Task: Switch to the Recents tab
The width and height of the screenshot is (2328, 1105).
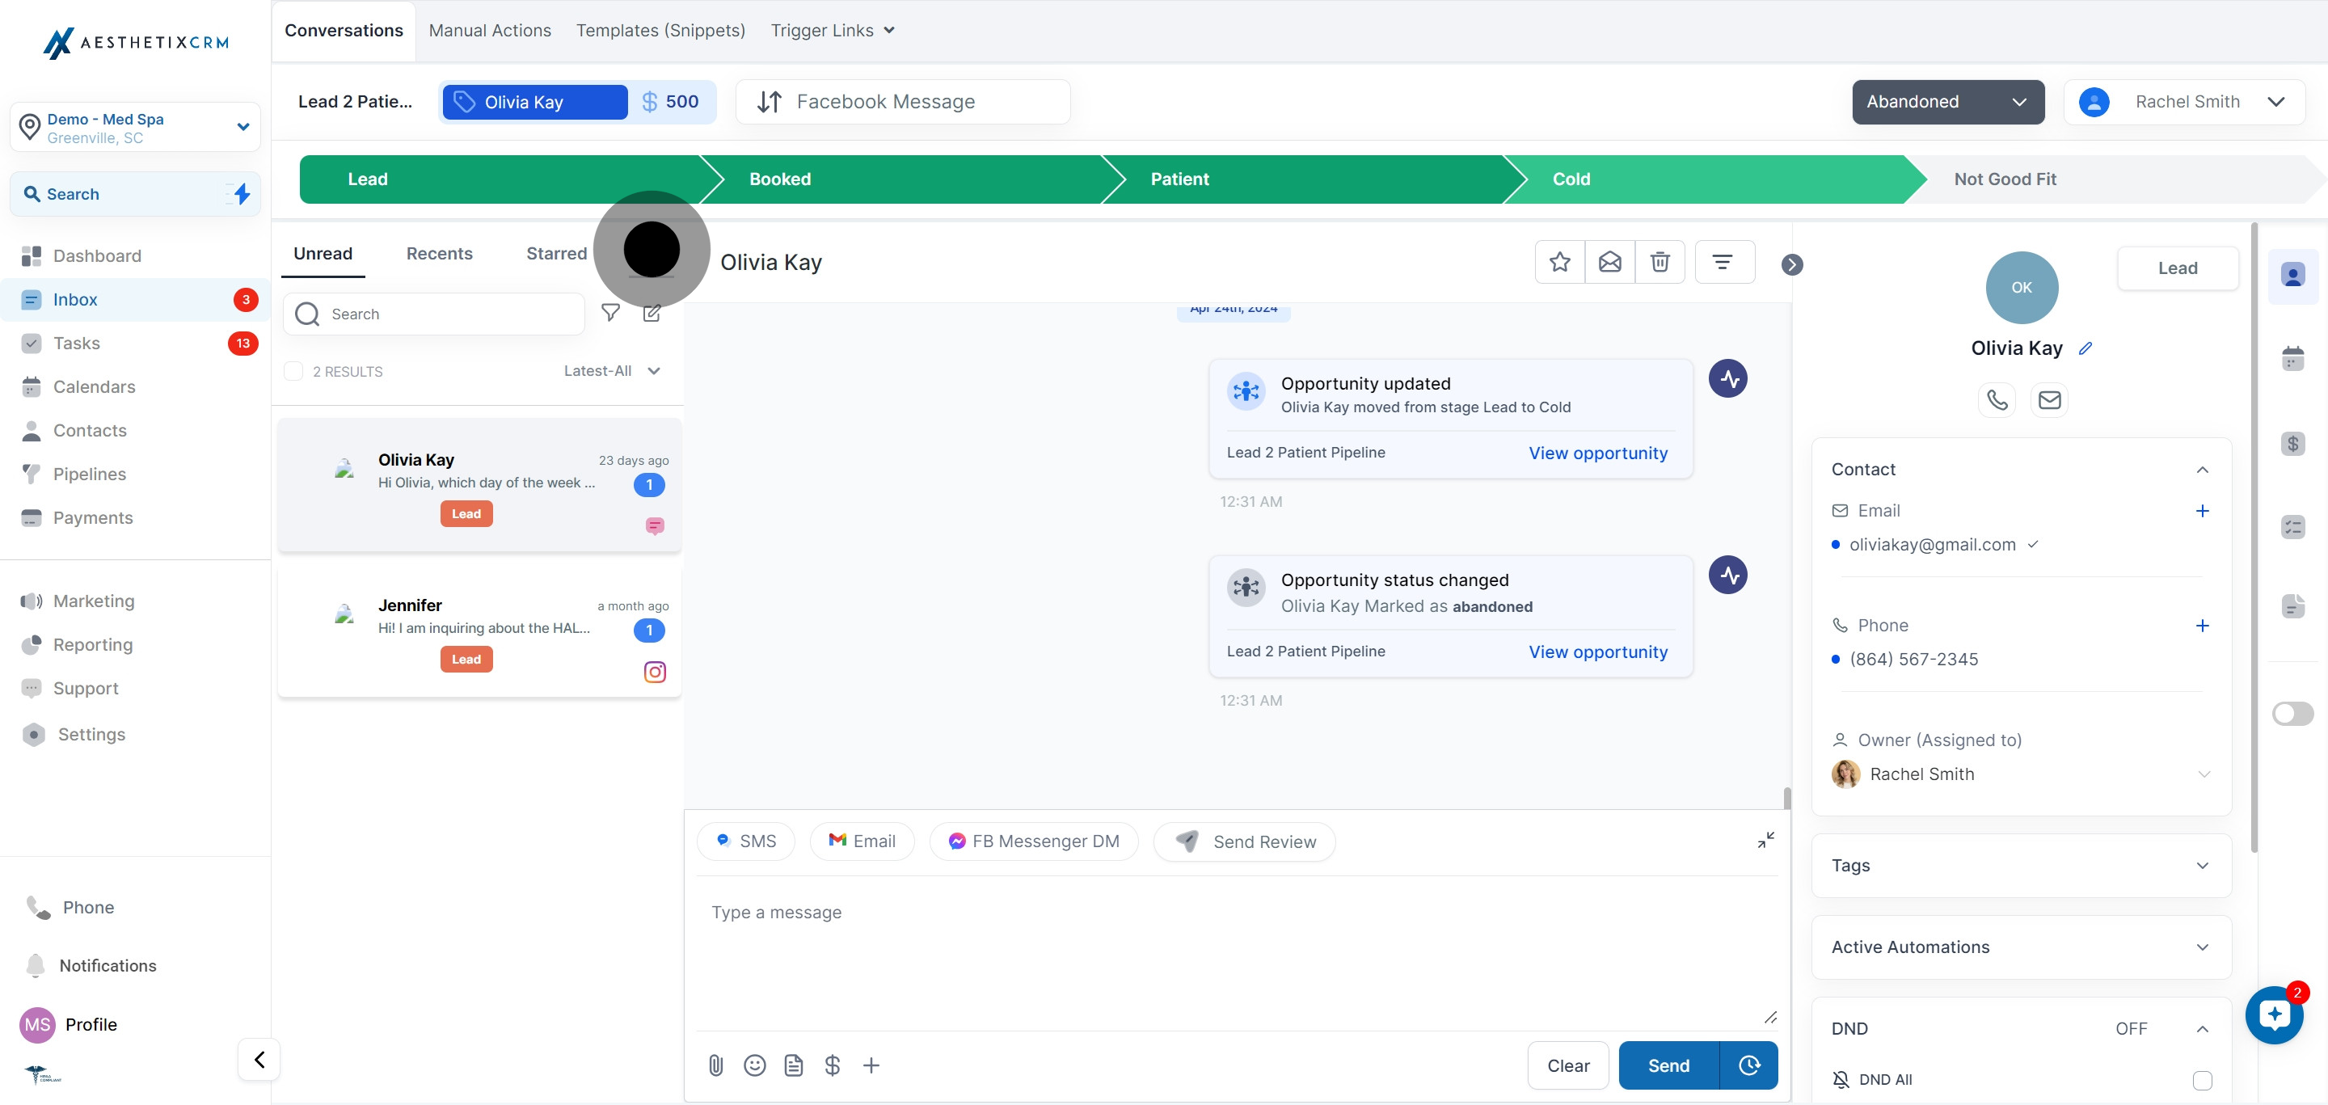Action: pos(439,254)
